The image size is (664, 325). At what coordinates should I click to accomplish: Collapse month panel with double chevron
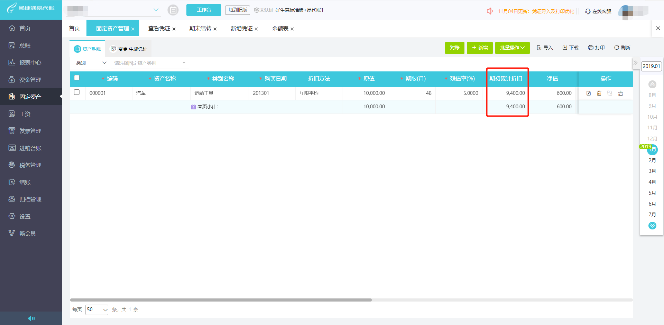coord(635,63)
